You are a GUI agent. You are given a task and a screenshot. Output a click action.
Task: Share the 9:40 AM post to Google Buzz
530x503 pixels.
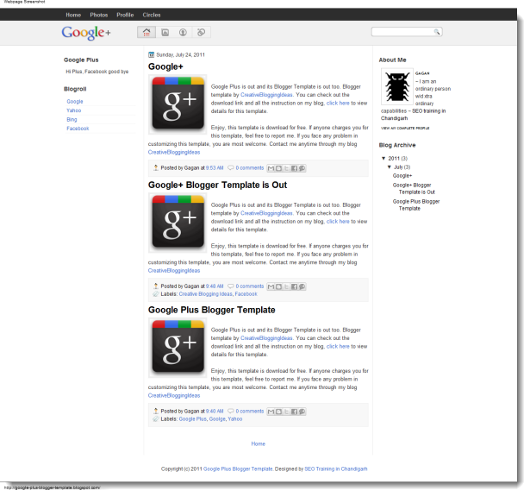302,412
